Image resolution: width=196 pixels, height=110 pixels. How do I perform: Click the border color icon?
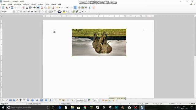(x=59, y=12)
